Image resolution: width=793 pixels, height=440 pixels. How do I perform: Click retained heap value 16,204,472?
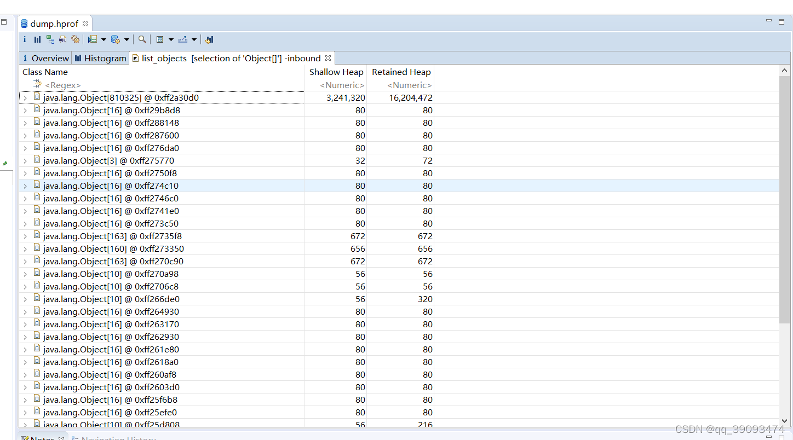(411, 98)
